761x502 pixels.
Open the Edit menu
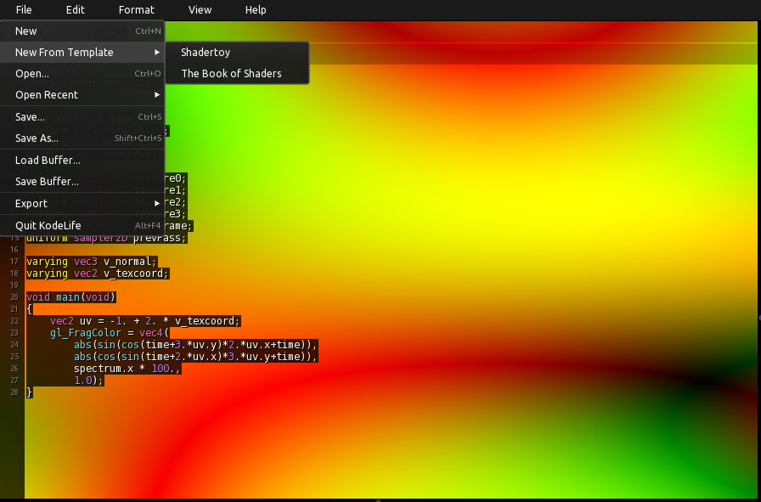tap(76, 9)
